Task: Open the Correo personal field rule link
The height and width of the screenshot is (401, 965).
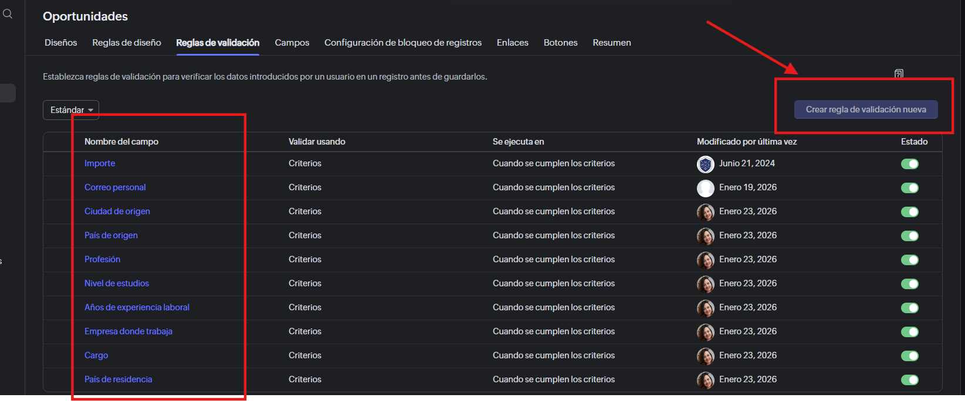Action: (x=115, y=187)
